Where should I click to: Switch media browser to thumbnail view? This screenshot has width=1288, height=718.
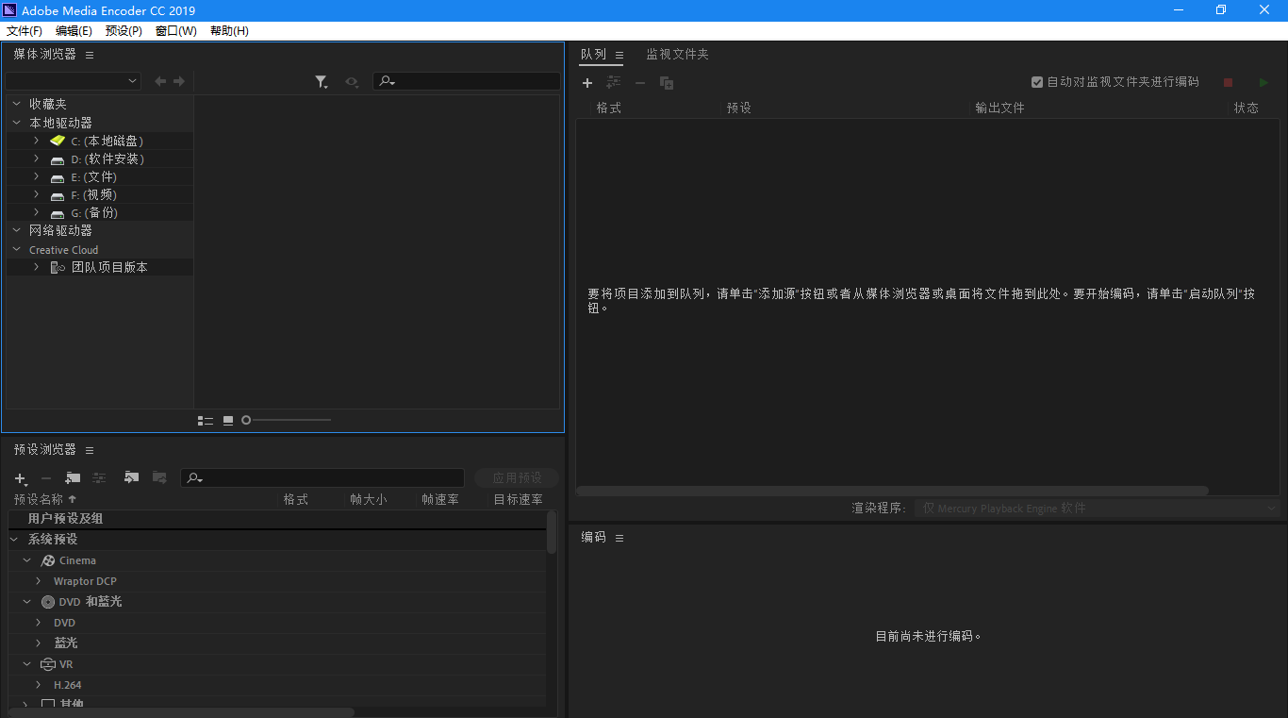point(228,421)
